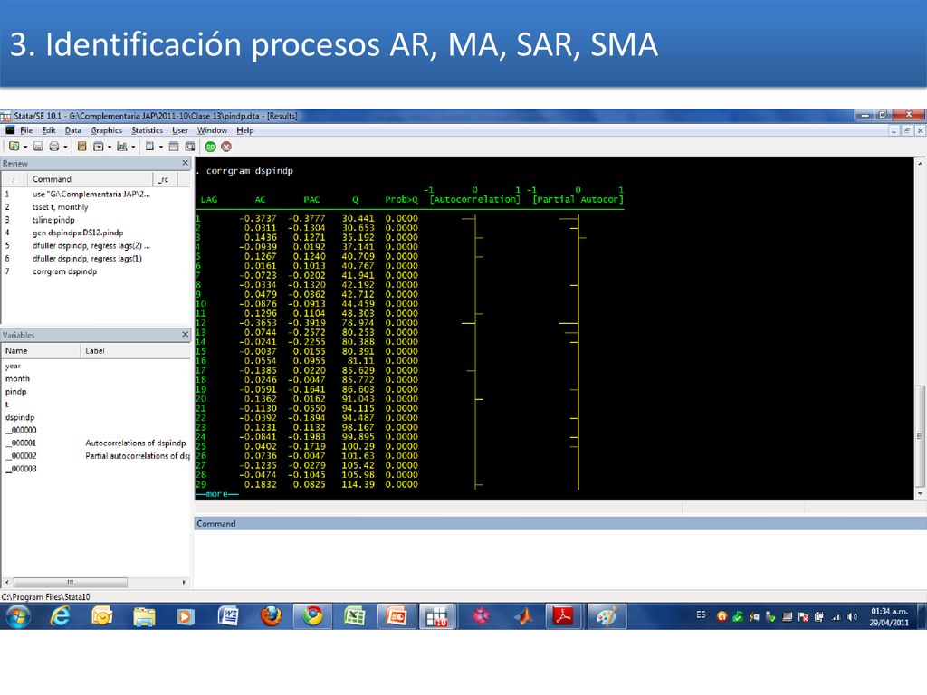Open the Window menu
Screen dimensions: 927x695
coord(212,130)
